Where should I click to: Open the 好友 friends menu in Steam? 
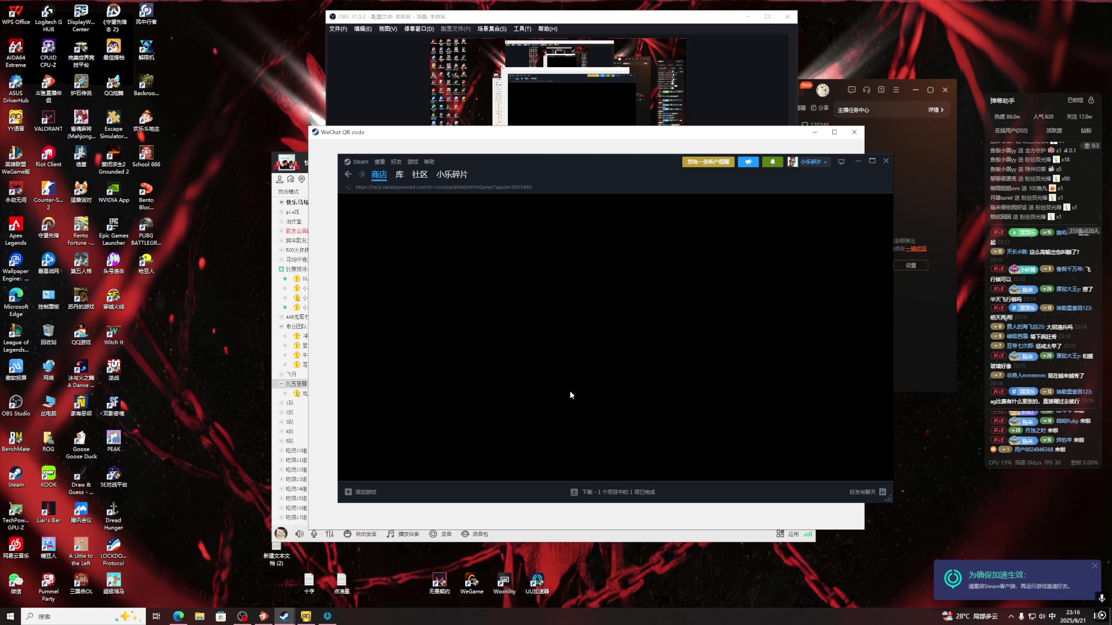396,162
